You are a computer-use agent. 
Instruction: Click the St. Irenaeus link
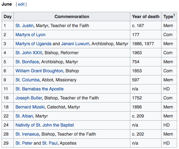(27, 134)
